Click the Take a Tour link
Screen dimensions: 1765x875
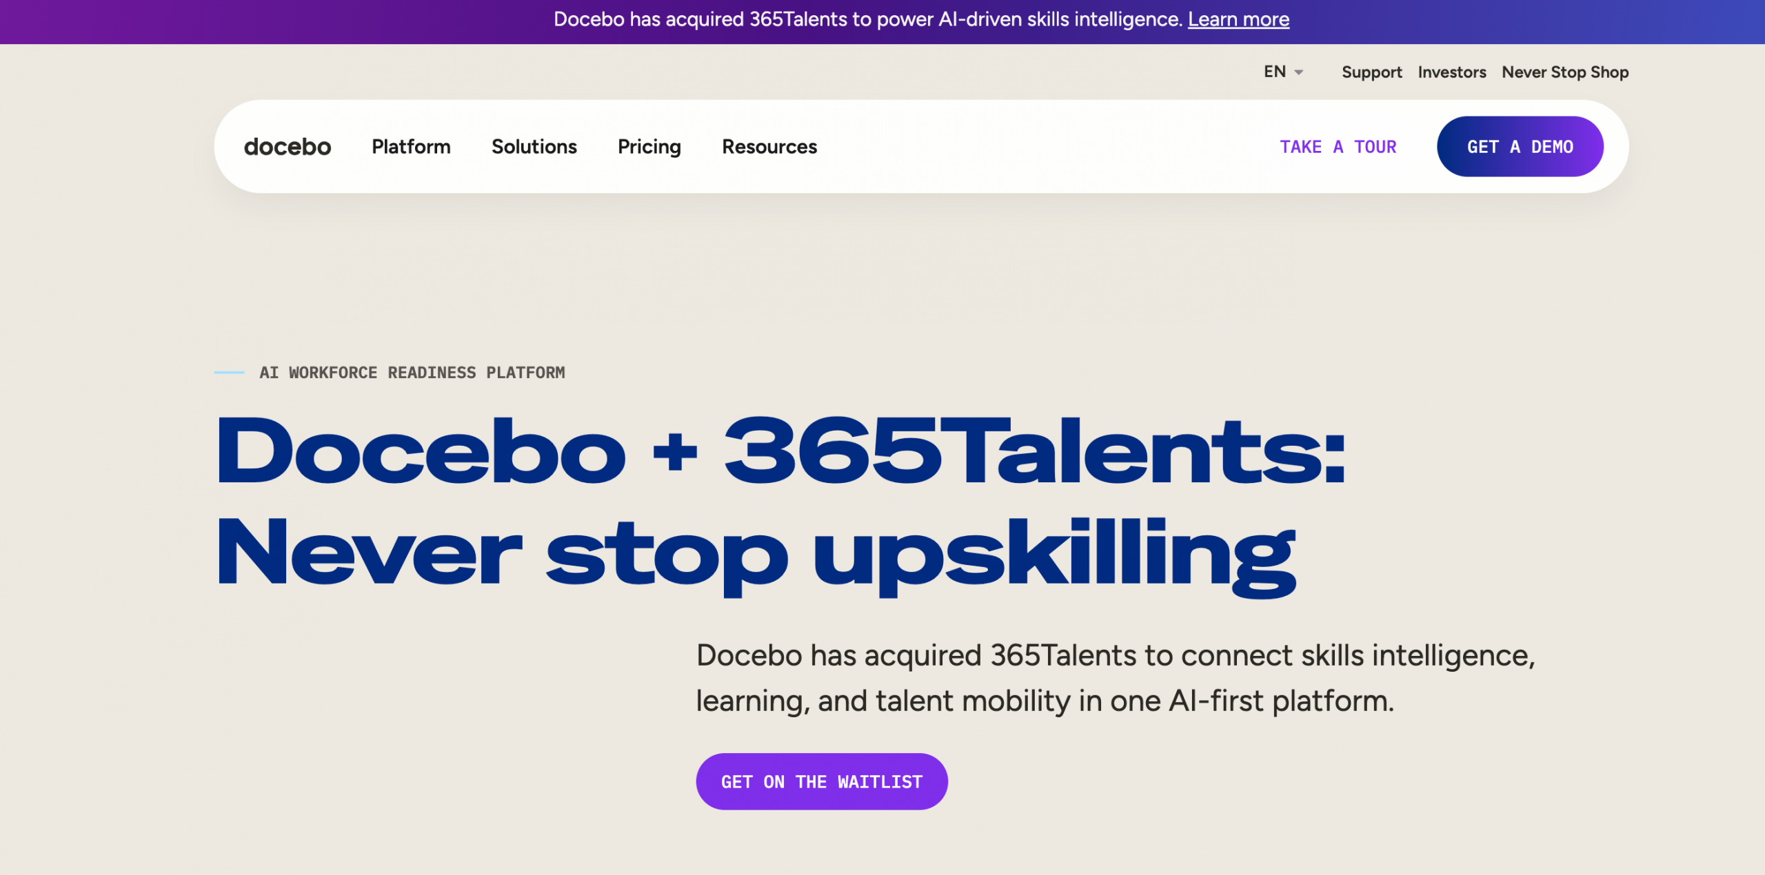point(1338,147)
